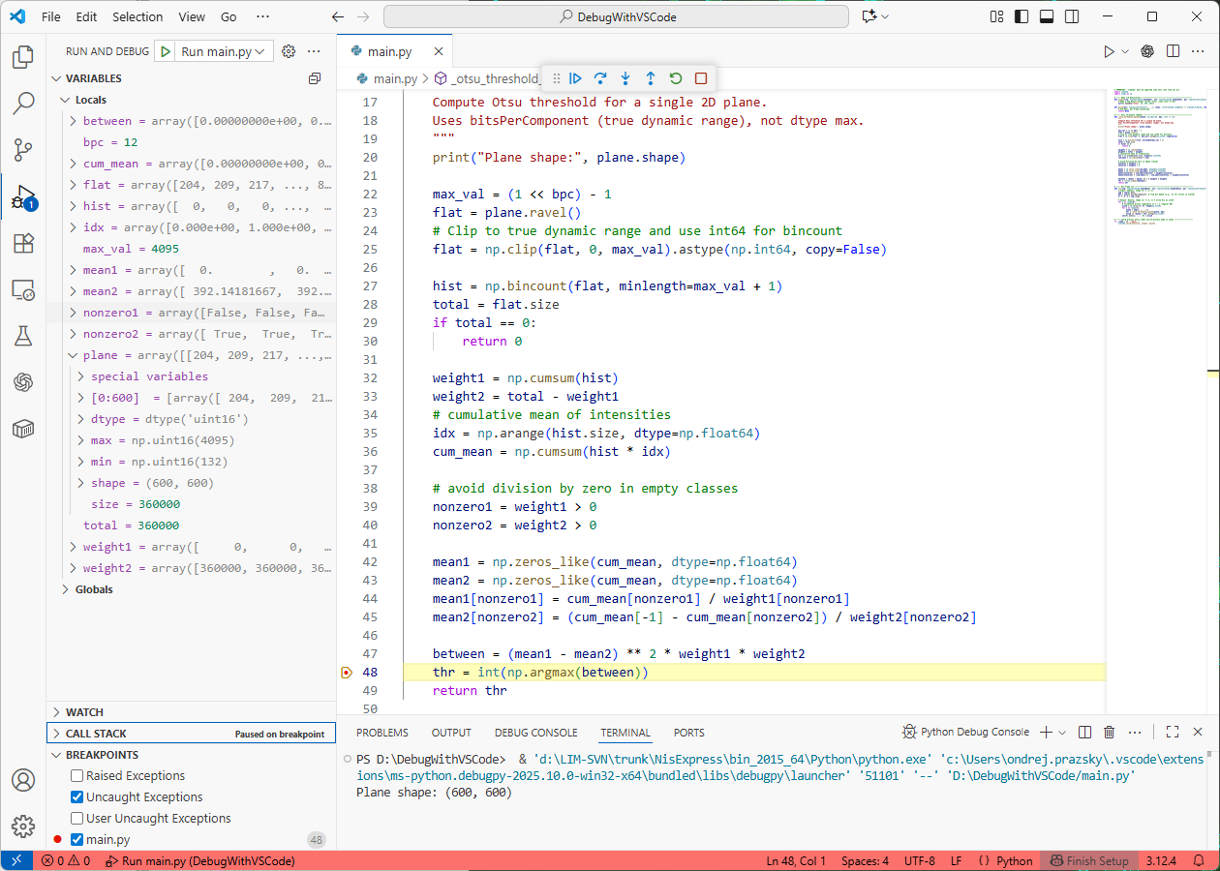Open the Extensions view
This screenshot has height=871, width=1220.
point(23,241)
